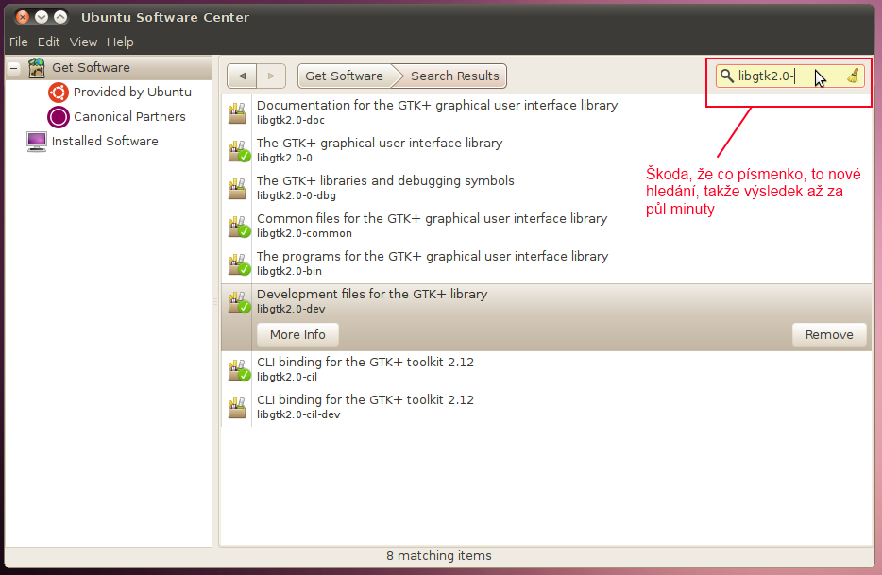Click the 8 matching items status text
The image size is (882, 575).
439,556
